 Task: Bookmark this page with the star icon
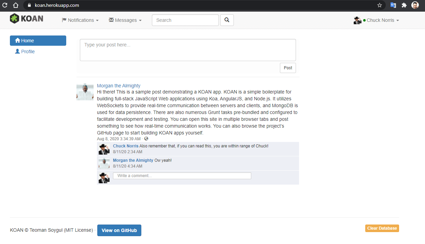pos(380,5)
